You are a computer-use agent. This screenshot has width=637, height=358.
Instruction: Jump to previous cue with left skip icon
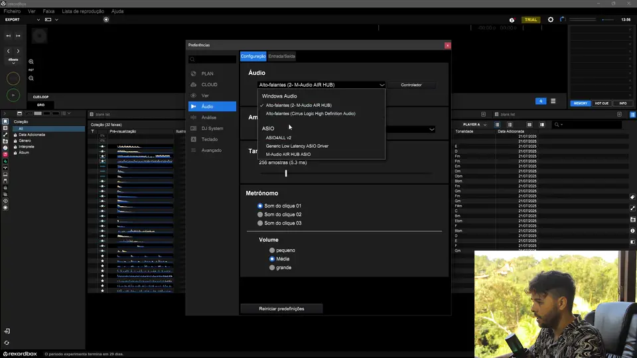[9, 36]
